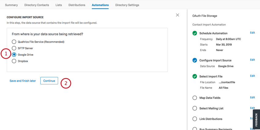Edit the Configure Import Source step

(252, 60)
